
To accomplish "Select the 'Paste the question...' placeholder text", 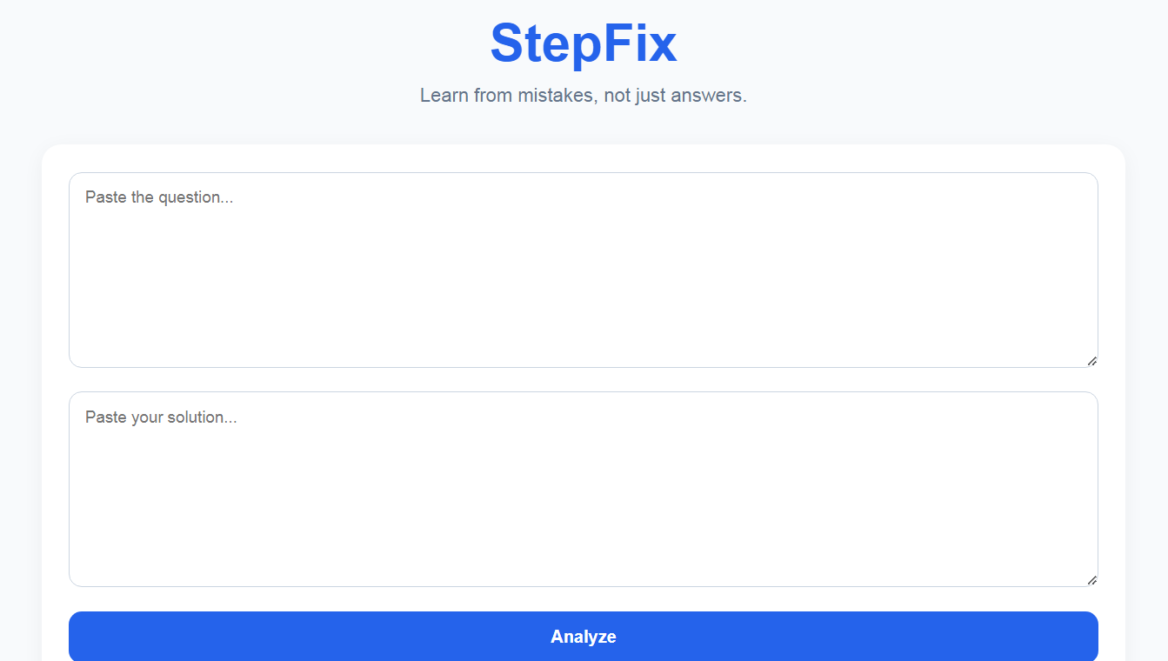I will coord(159,197).
